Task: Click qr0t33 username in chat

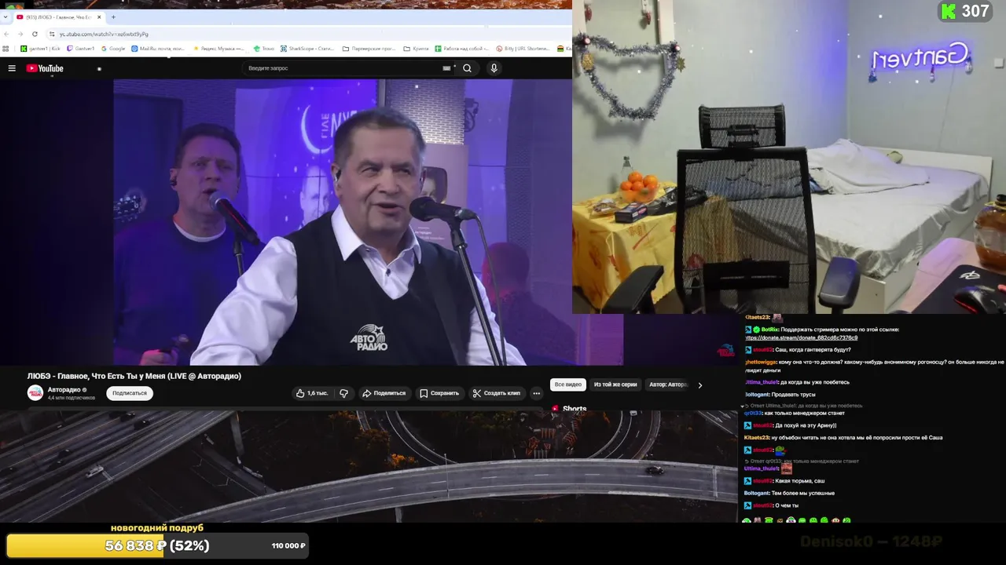Action: tap(753, 413)
